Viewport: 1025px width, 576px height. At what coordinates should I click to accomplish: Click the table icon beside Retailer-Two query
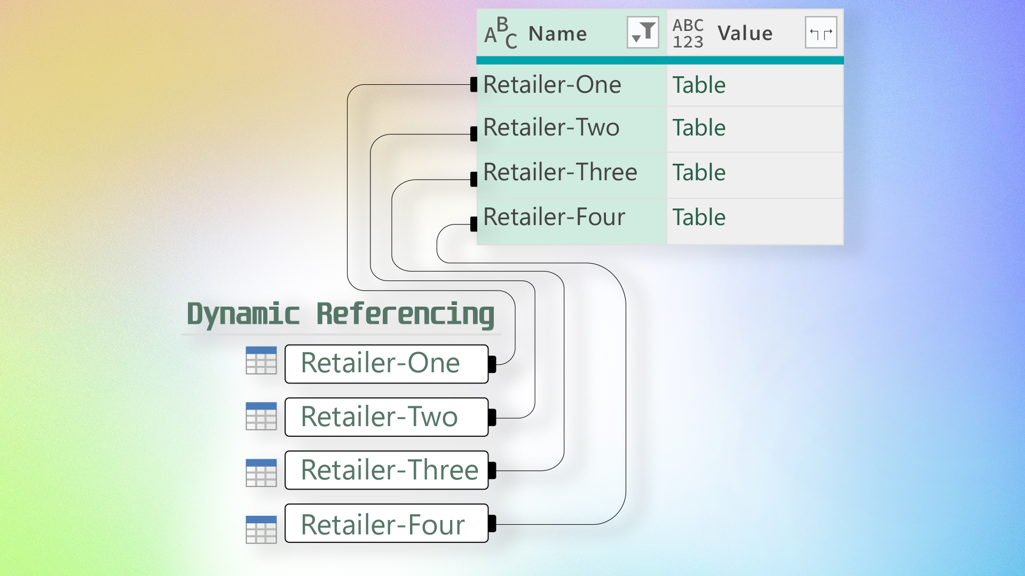(x=261, y=416)
